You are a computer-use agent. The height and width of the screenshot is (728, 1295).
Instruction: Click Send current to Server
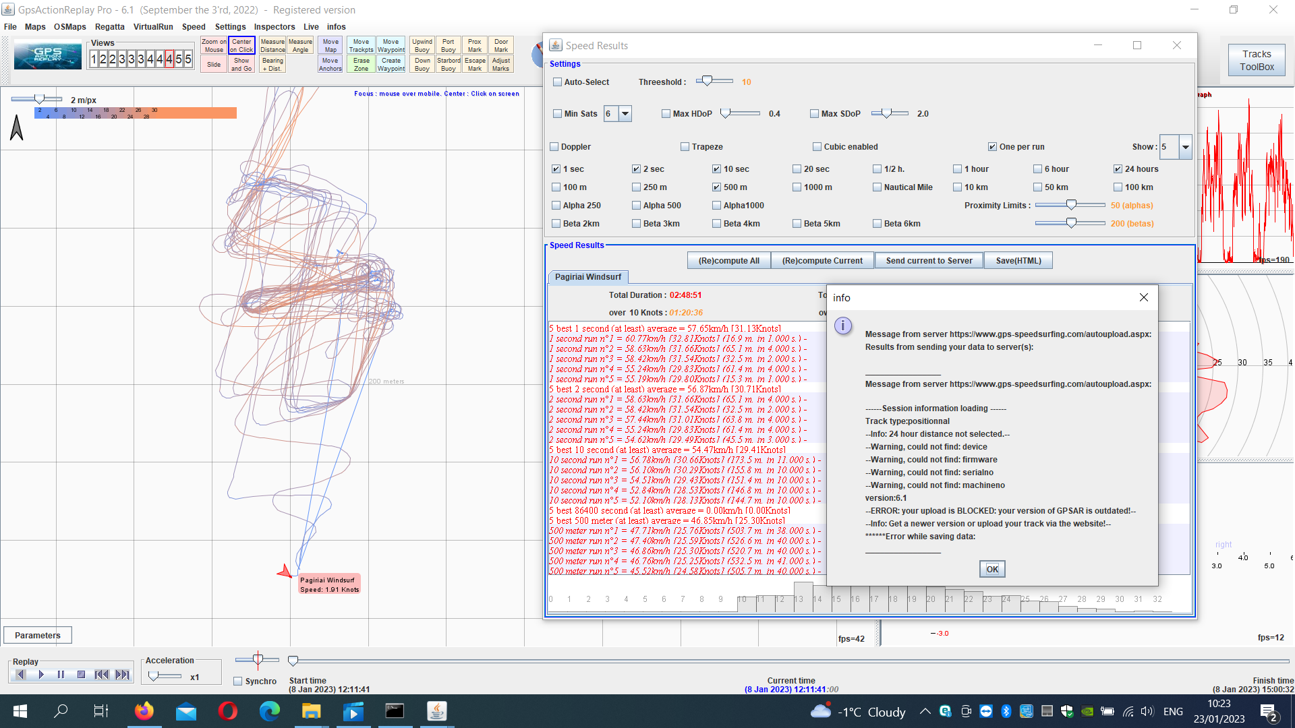pyautogui.click(x=929, y=260)
